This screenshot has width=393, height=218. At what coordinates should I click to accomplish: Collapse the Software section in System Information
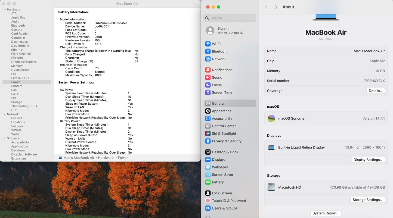click(5, 138)
